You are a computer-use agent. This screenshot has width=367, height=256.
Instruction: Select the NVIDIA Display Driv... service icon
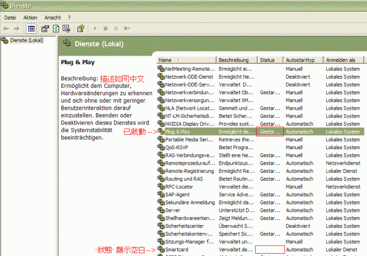(161, 123)
